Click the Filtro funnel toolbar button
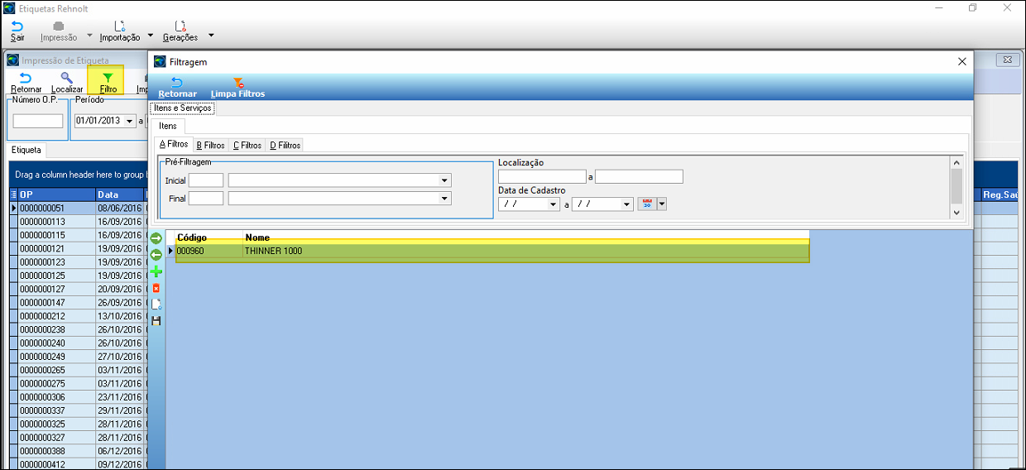This screenshot has width=1026, height=470. (108, 82)
